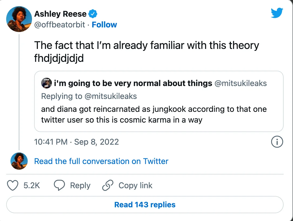Click the Twitter bird logo

click(x=277, y=13)
